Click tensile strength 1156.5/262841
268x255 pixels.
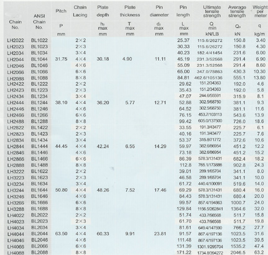[x=210, y=208]
